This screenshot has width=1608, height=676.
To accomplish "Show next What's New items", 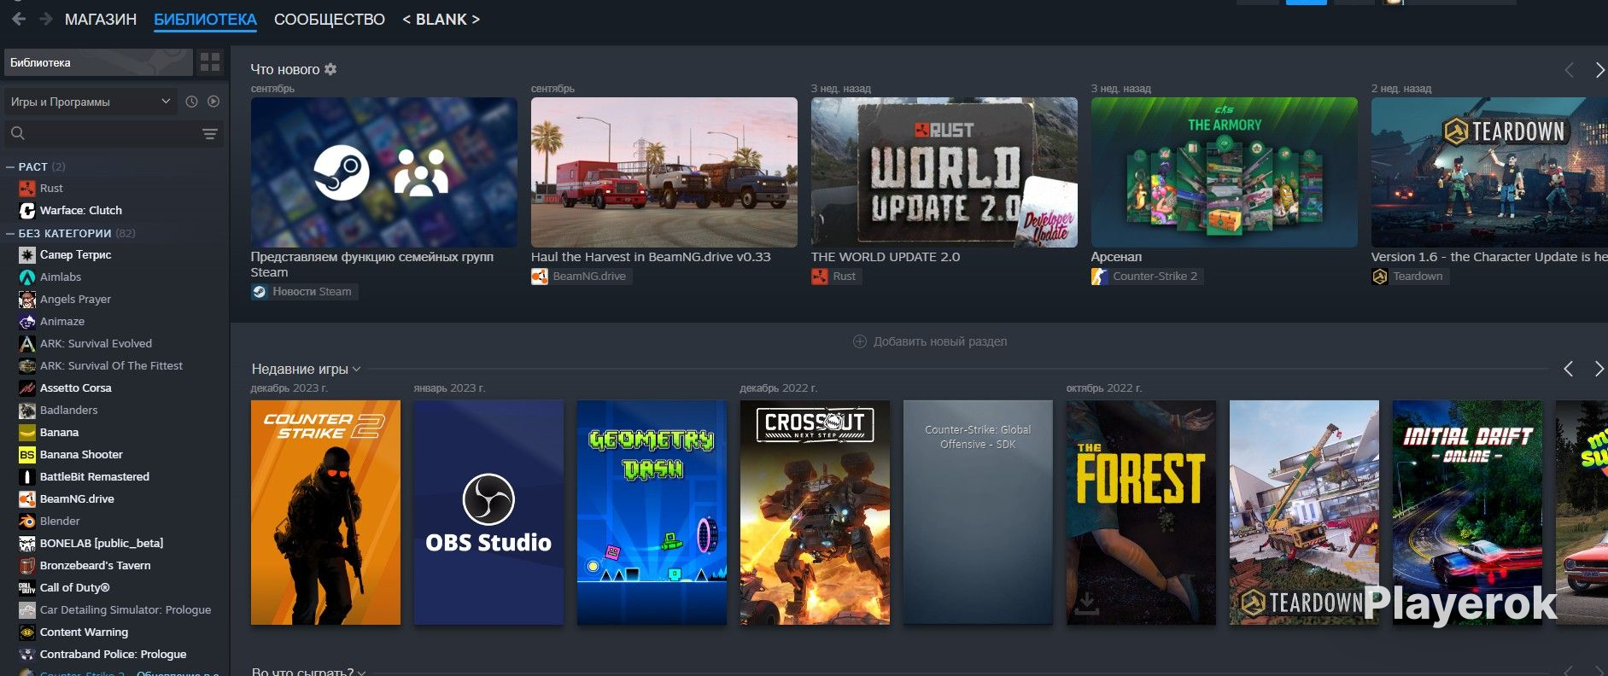I will tap(1599, 70).
